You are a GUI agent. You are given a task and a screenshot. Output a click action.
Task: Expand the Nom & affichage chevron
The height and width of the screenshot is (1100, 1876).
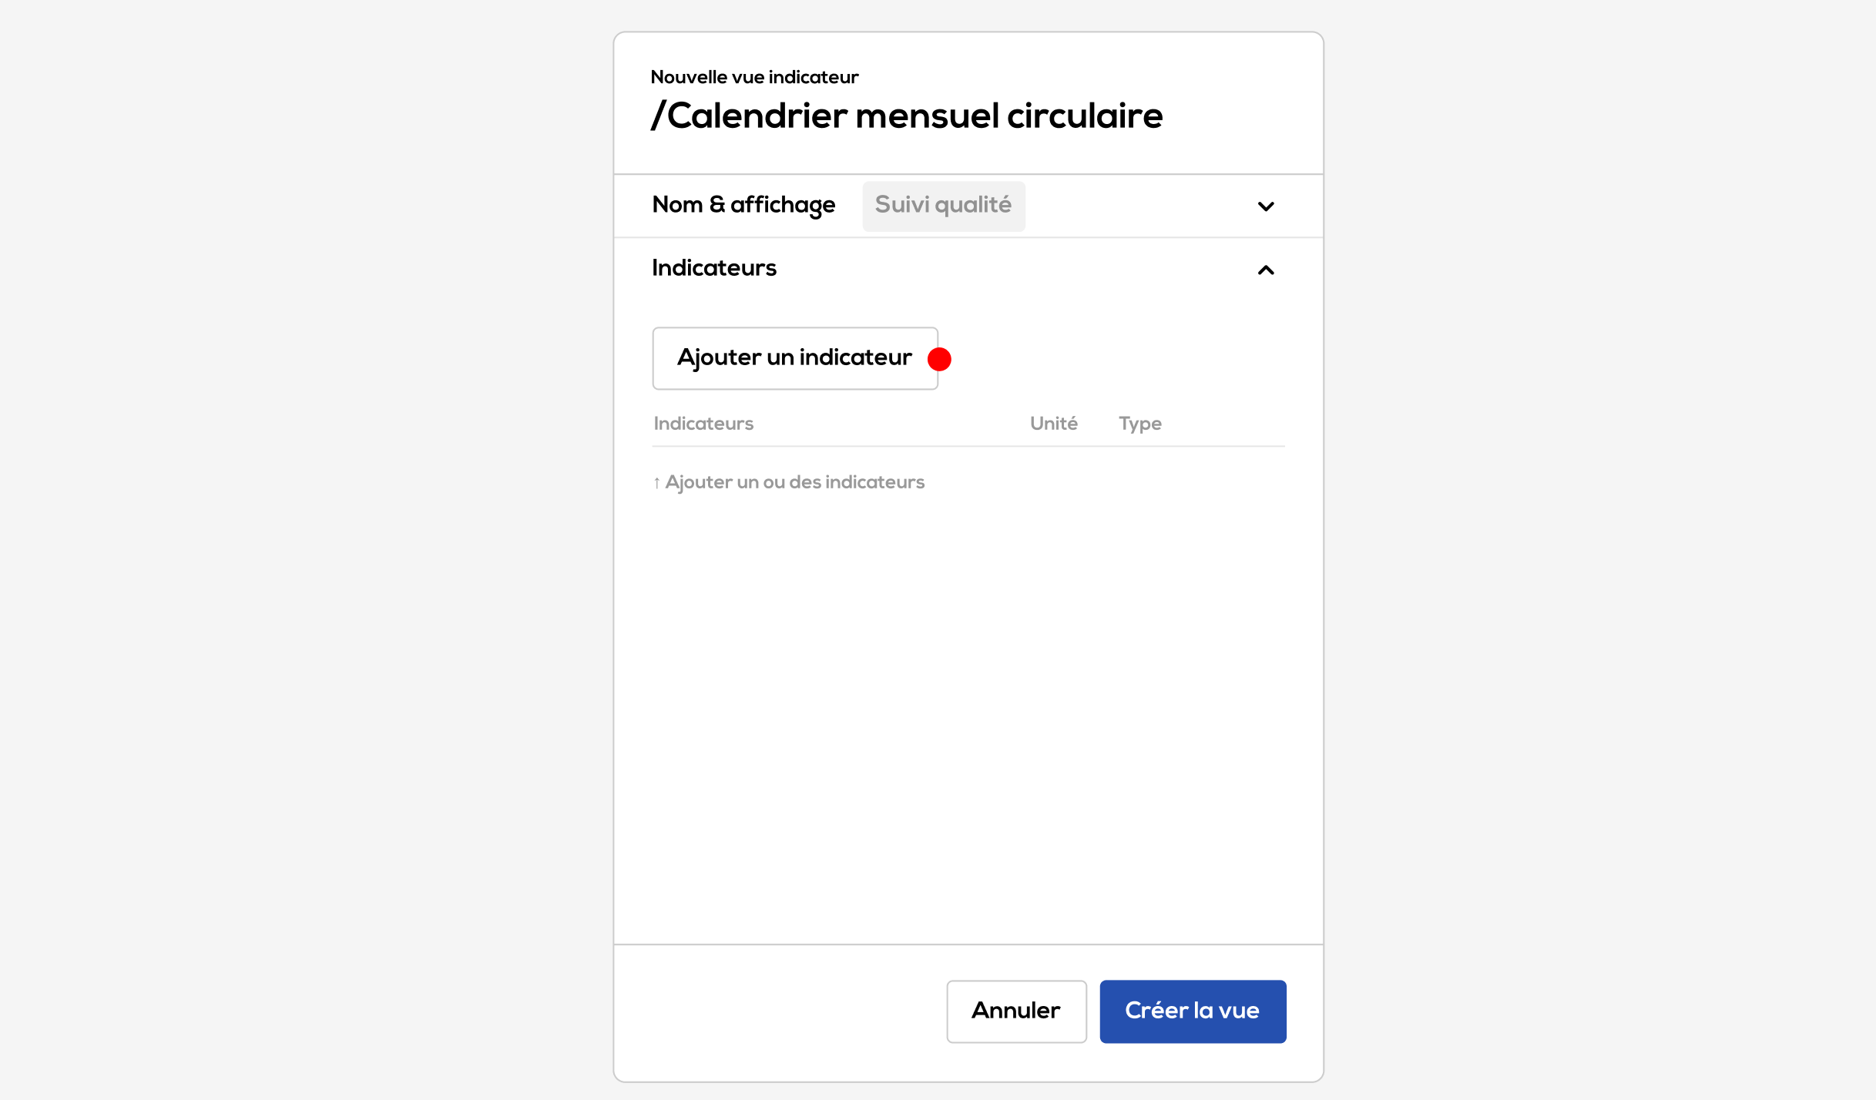[1265, 206]
